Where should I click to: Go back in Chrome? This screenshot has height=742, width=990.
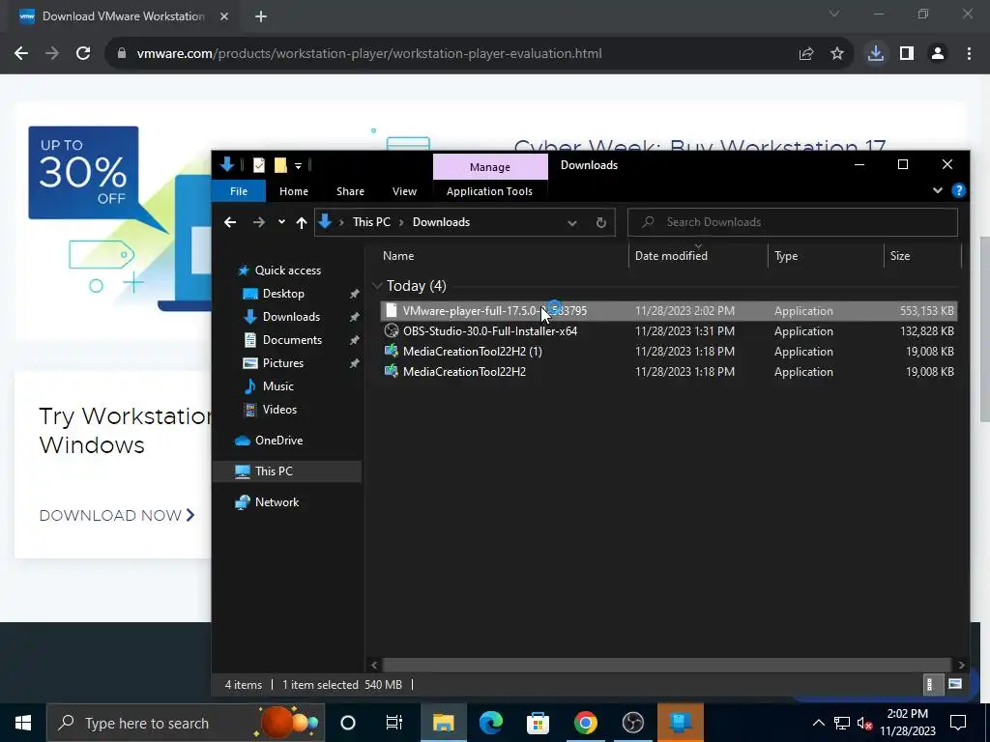(x=21, y=54)
